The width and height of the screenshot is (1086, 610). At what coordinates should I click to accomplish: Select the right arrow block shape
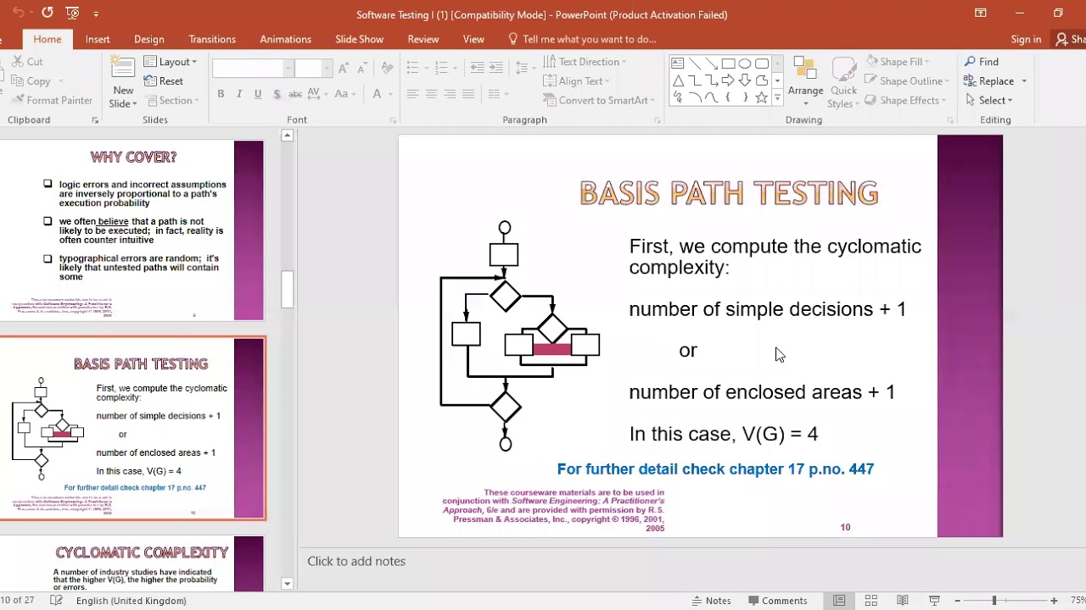point(728,80)
